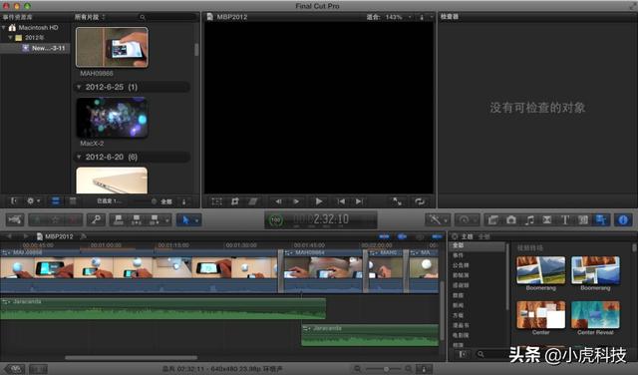Toggle viewer full screen playback
638x375 pixels.
point(397,201)
